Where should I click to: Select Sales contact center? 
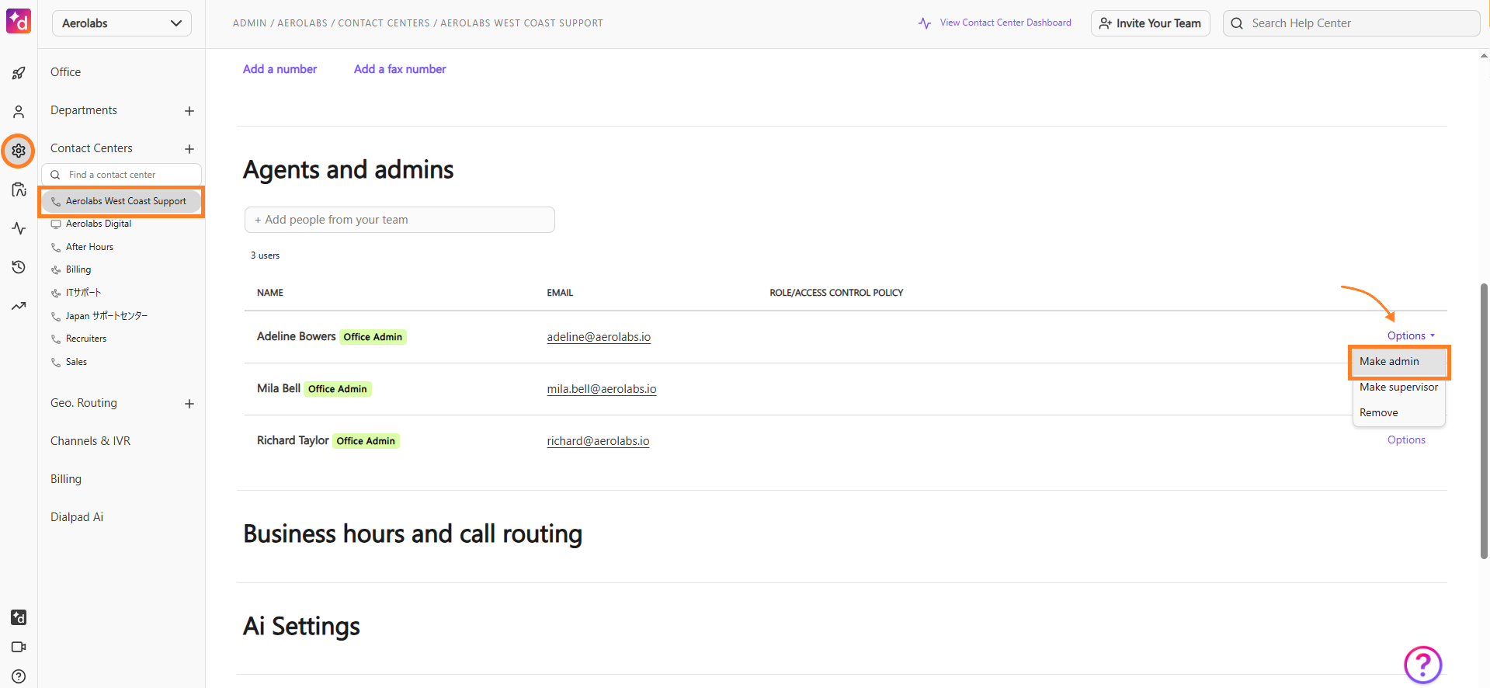pyautogui.click(x=76, y=362)
